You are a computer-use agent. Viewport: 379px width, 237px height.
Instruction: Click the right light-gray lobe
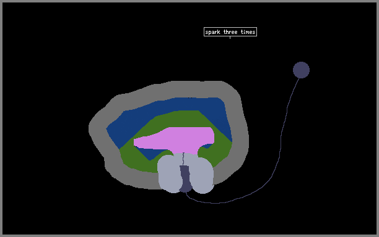click(x=202, y=175)
